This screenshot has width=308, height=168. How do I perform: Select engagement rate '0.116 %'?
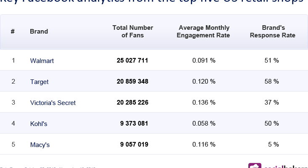pyautogui.click(x=204, y=144)
